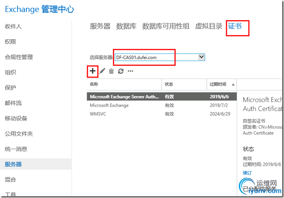Click the 状态 heading in details pane
This screenshot has width=284, height=198.
click(248, 149)
